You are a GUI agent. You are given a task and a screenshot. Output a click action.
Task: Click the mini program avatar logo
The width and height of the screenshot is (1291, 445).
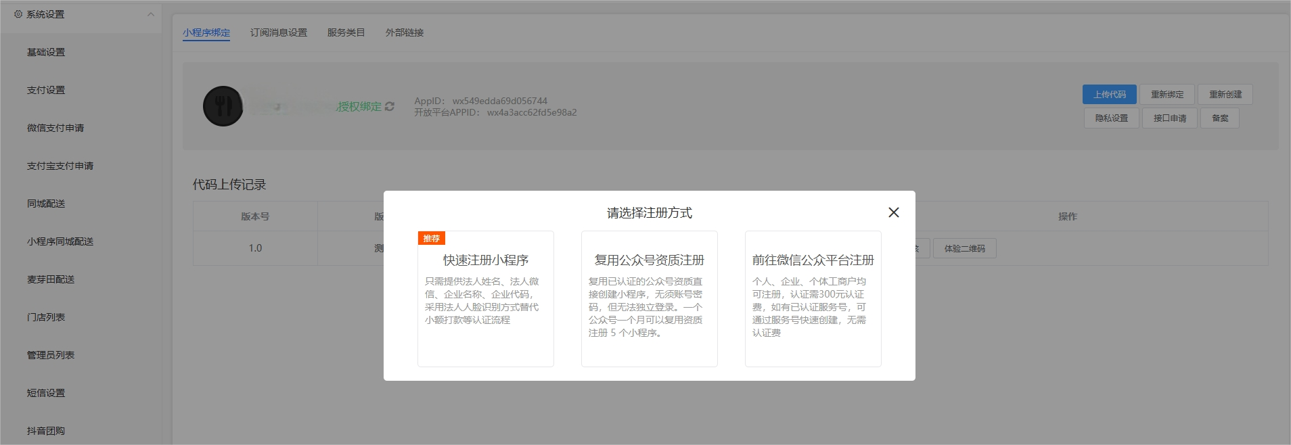click(x=223, y=106)
